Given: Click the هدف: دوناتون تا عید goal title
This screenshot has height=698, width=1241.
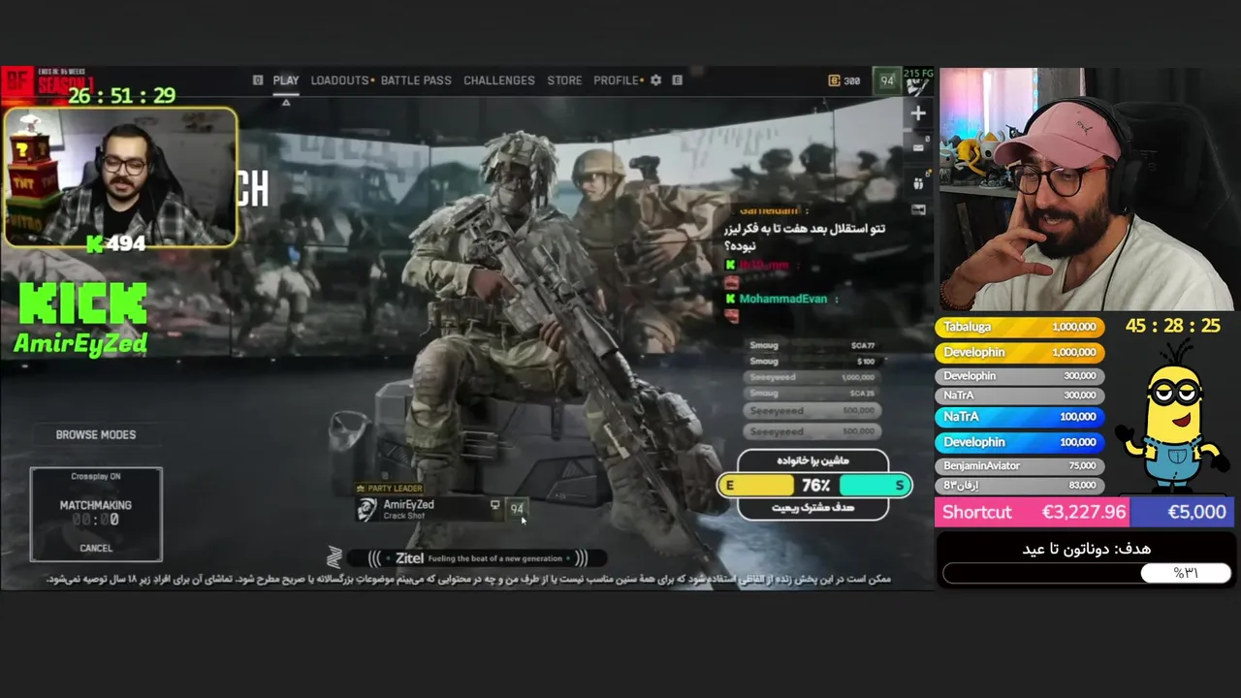Looking at the screenshot, I should (x=1086, y=549).
